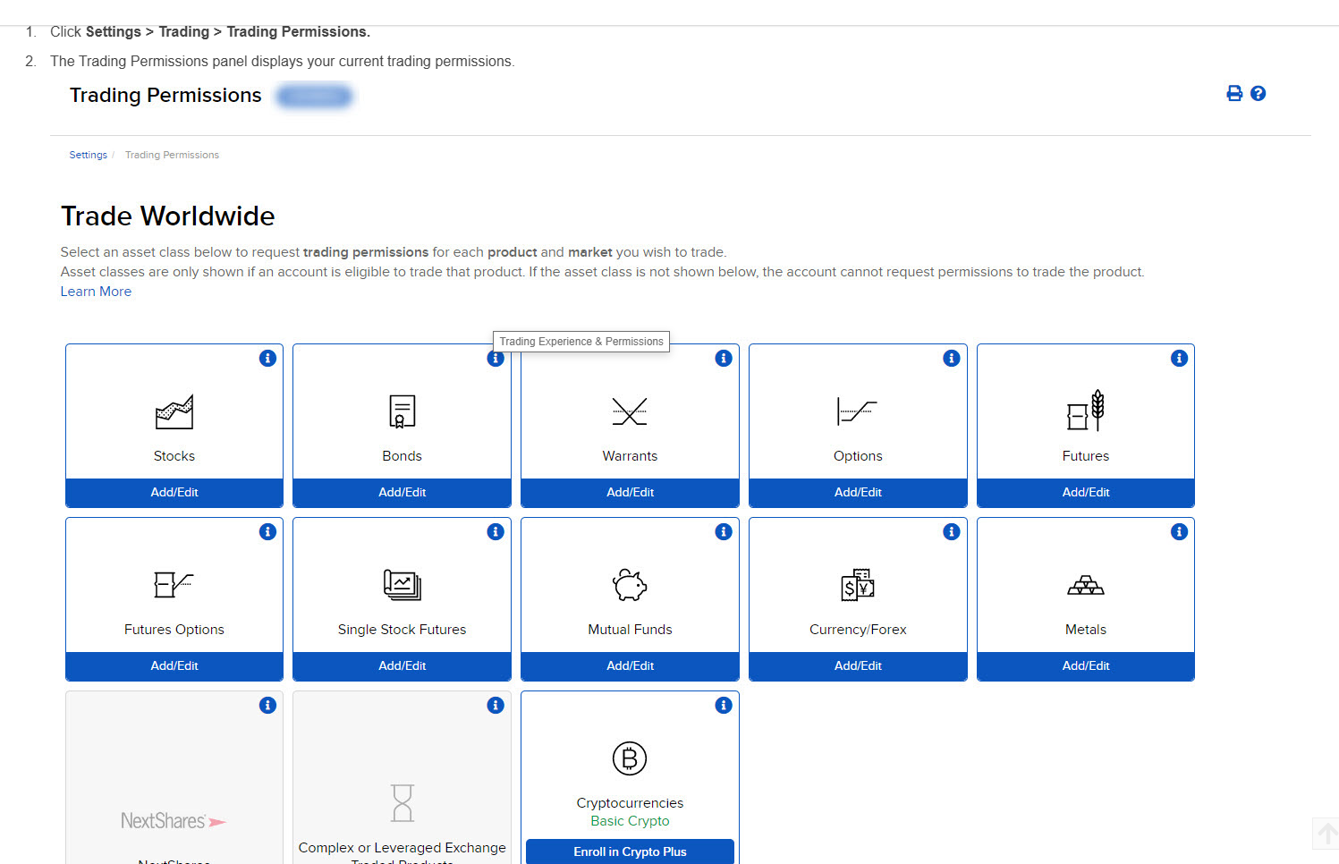Click the 'Trade Worldwide' heading
This screenshot has height=864, width=1339.
coord(168,216)
